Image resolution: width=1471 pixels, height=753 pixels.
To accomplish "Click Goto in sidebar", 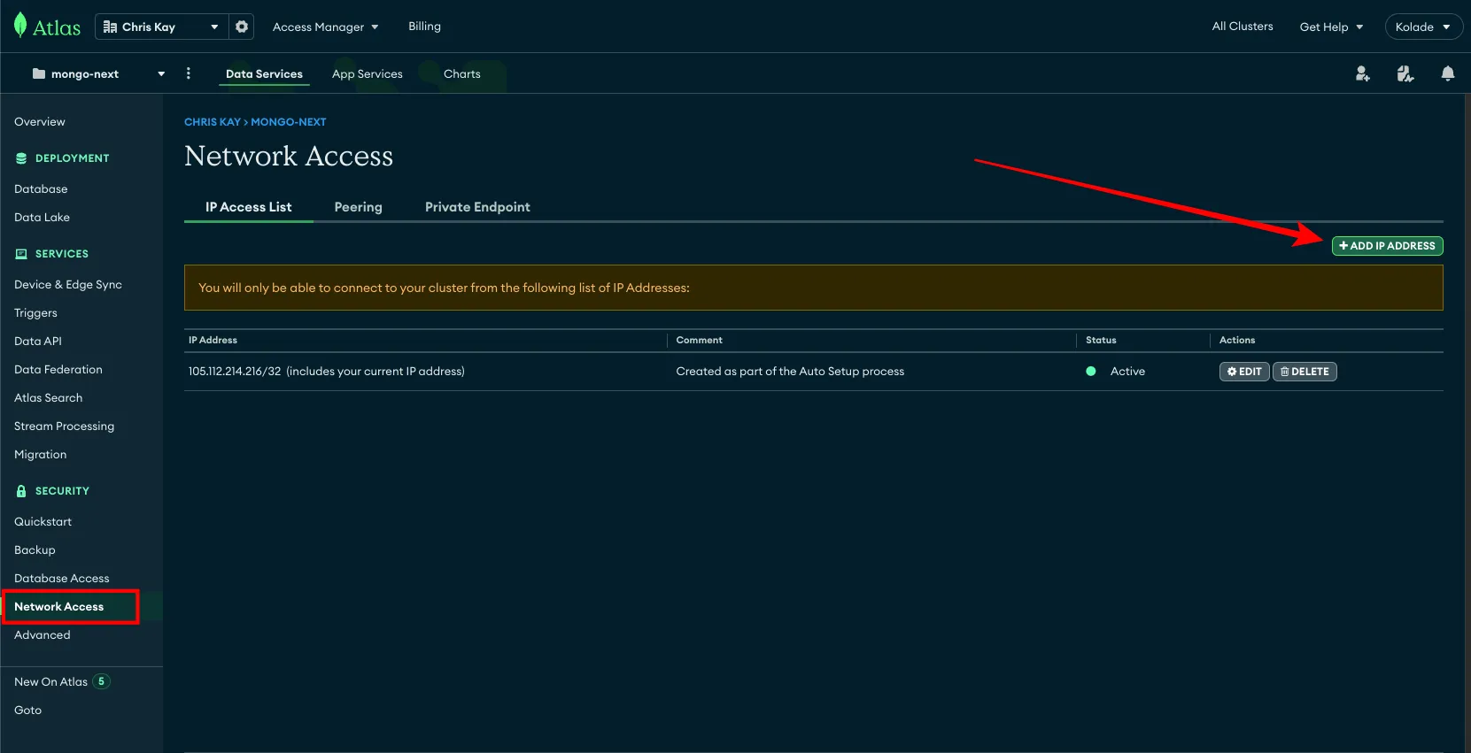I will point(27,711).
